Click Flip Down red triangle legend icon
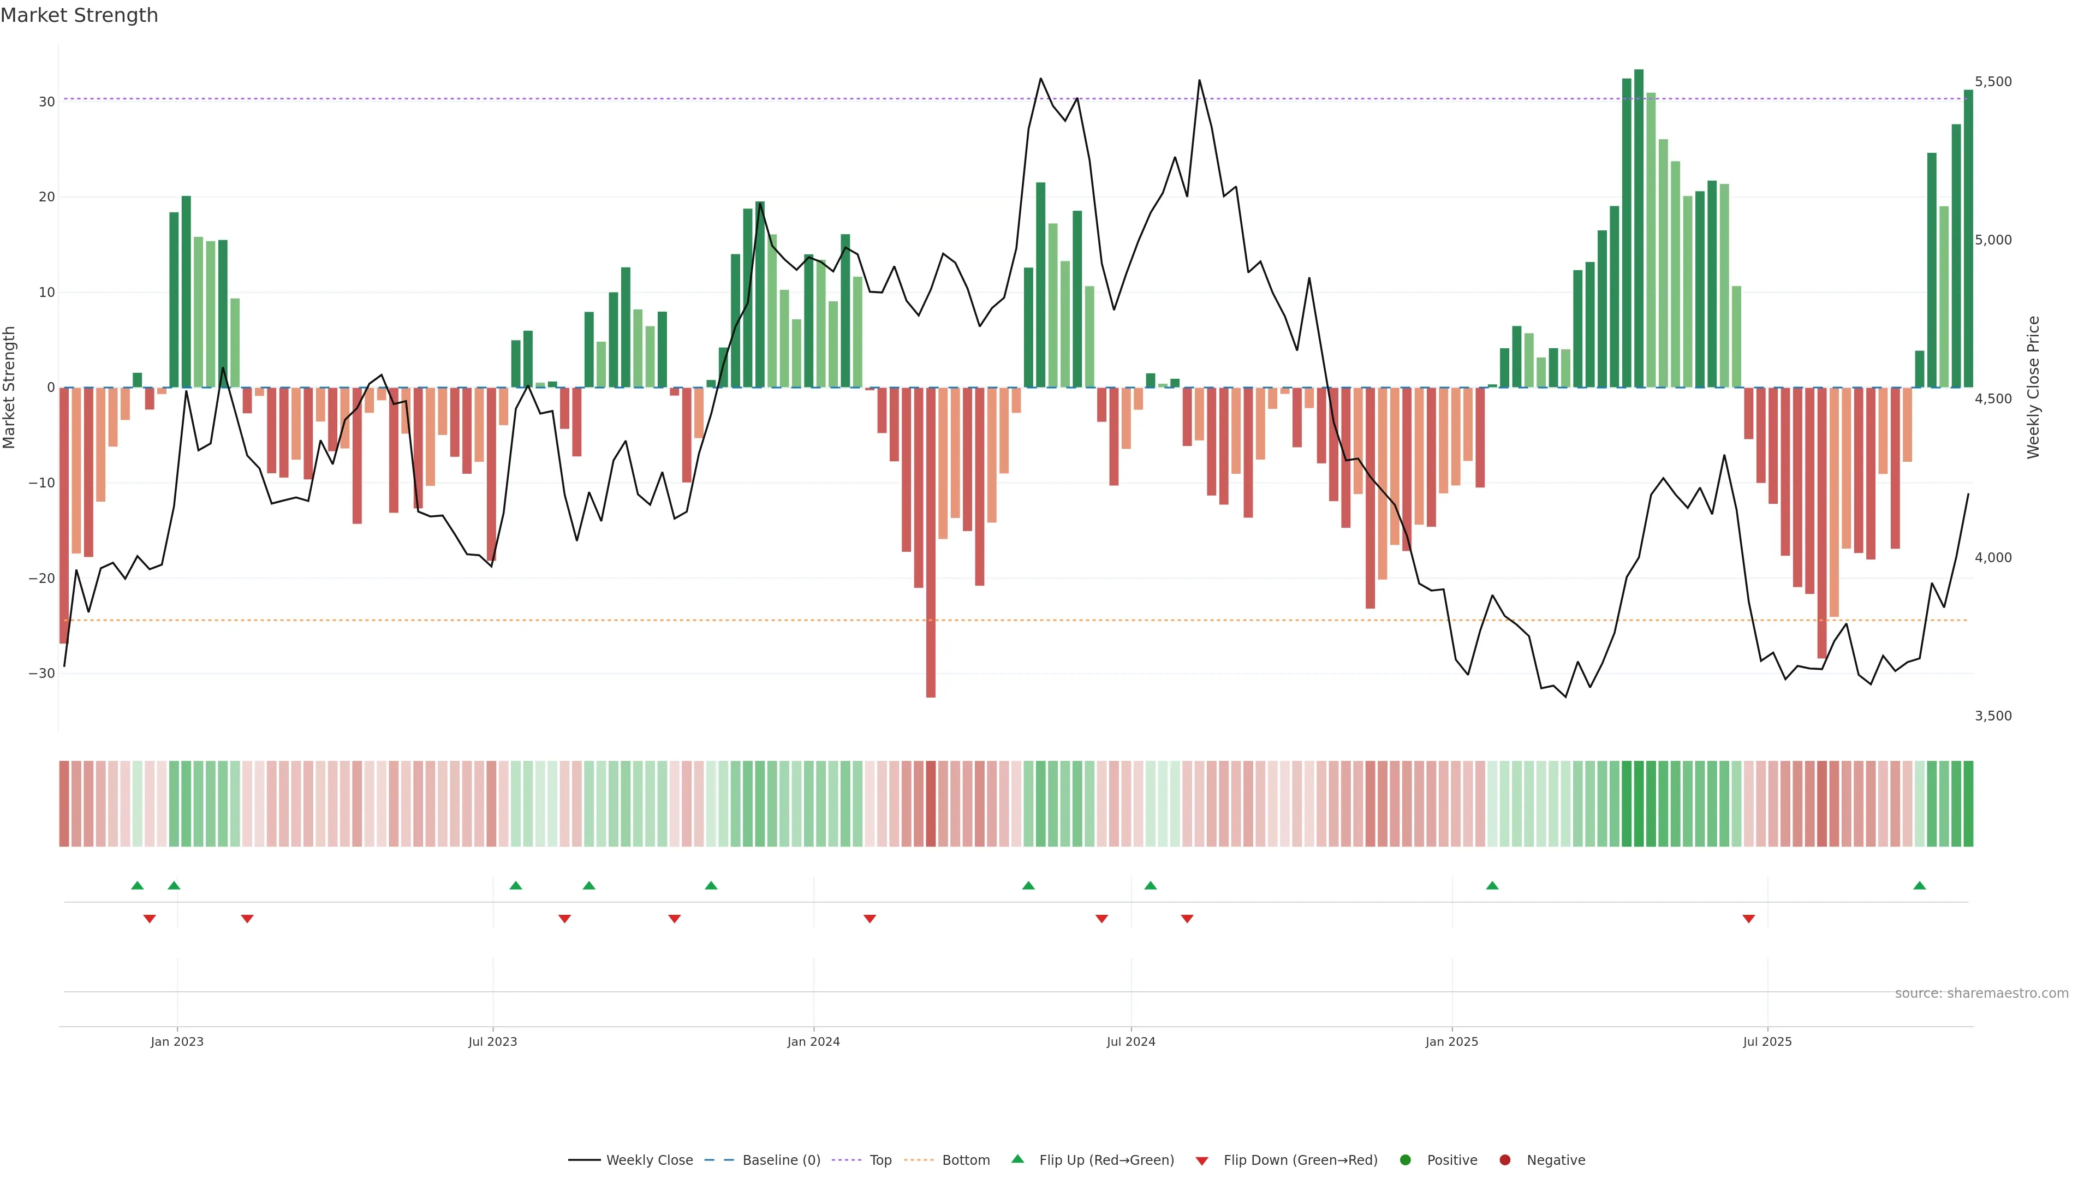Viewport: 2096px width, 1179px height. (x=1202, y=1160)
